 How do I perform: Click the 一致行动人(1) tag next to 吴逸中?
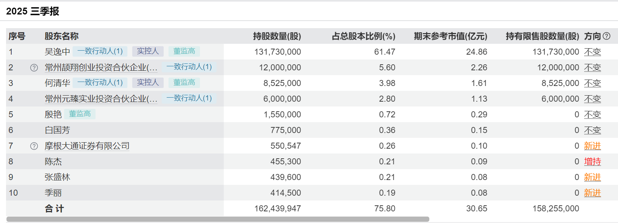point(100,51)
